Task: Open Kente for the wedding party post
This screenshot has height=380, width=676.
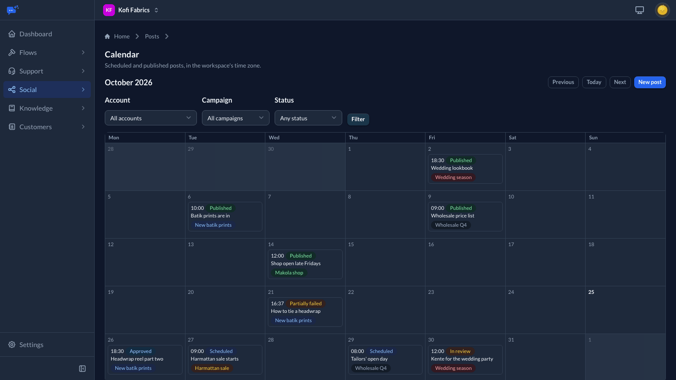Action: click(465, 360)
